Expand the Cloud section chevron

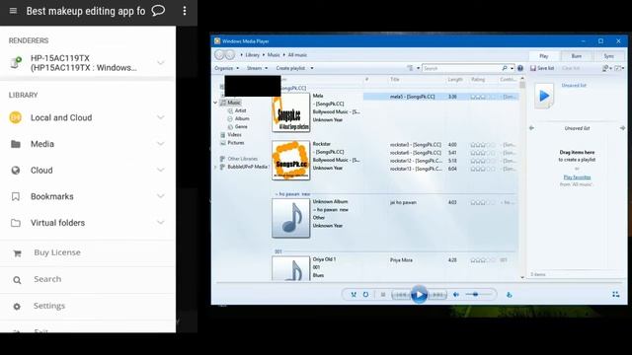coord(161,171)
